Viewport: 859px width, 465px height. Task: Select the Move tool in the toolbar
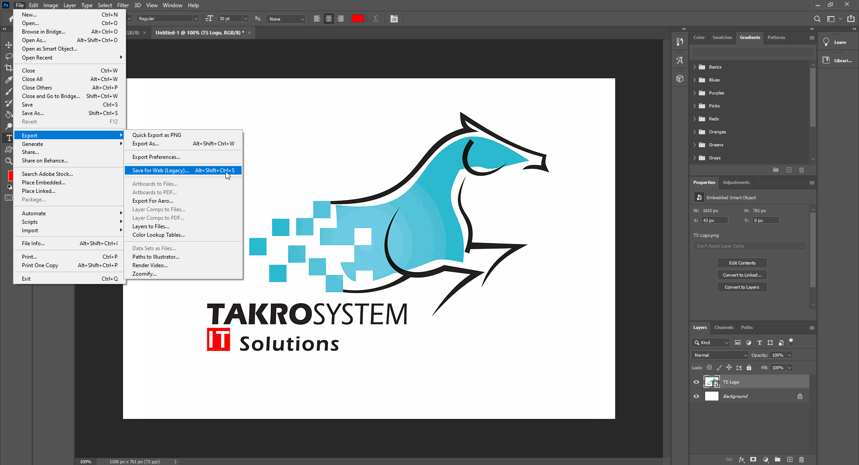point(9,45)
